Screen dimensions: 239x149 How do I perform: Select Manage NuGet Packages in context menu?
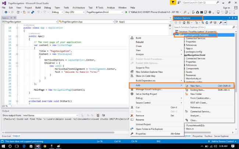point(149,90)
